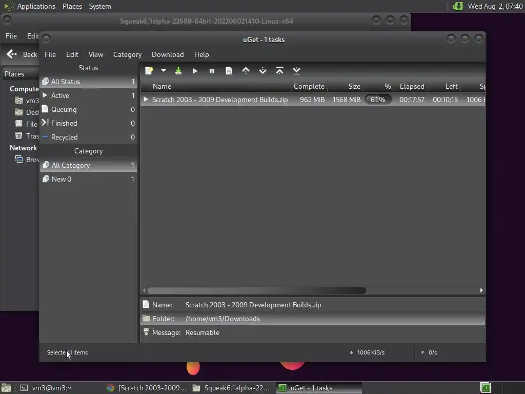Move download to bottom of queue

(297, 71)
